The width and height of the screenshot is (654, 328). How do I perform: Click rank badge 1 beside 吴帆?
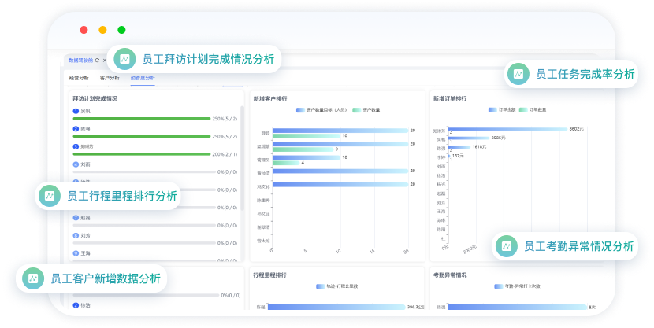(x=75, y=112)
